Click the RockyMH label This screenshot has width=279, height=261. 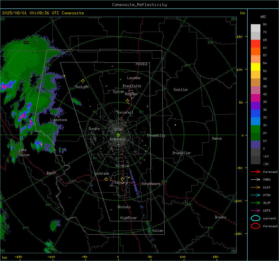[82, 87]
